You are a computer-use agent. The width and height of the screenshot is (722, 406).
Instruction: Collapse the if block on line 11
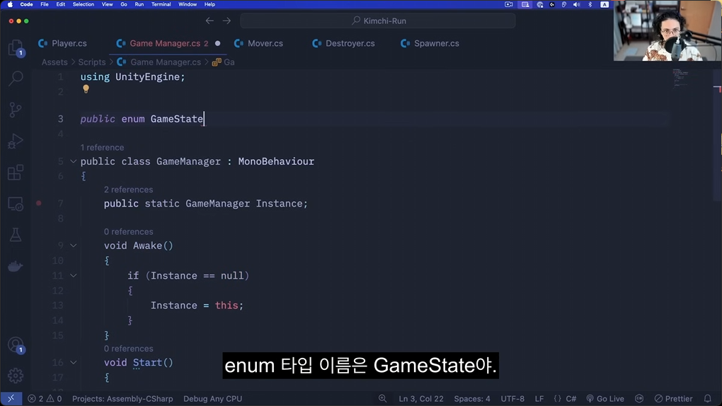[73, 276]
